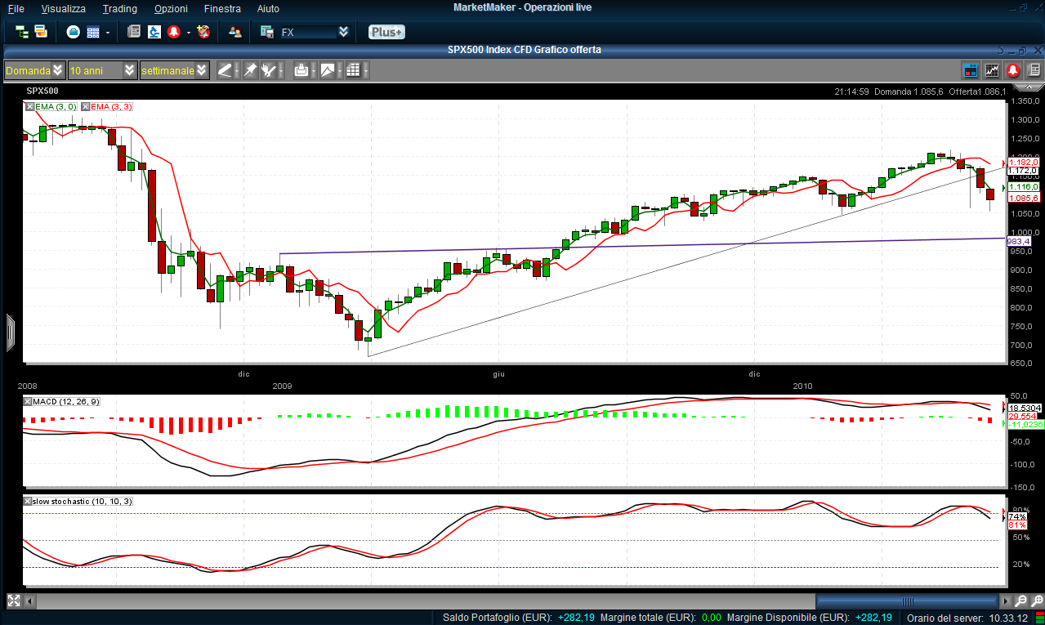
Task: Remove the slow stochastic indicator
Action: tap(29, 501)
